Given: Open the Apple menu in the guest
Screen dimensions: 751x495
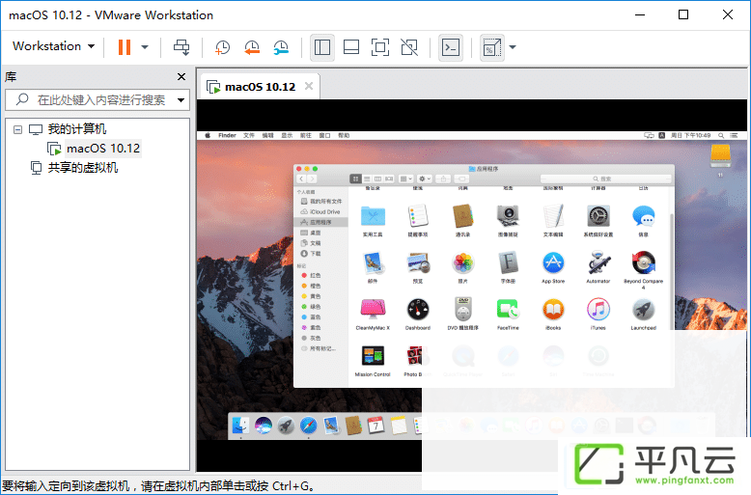Looking at the screenshot, I should point(208,135).
